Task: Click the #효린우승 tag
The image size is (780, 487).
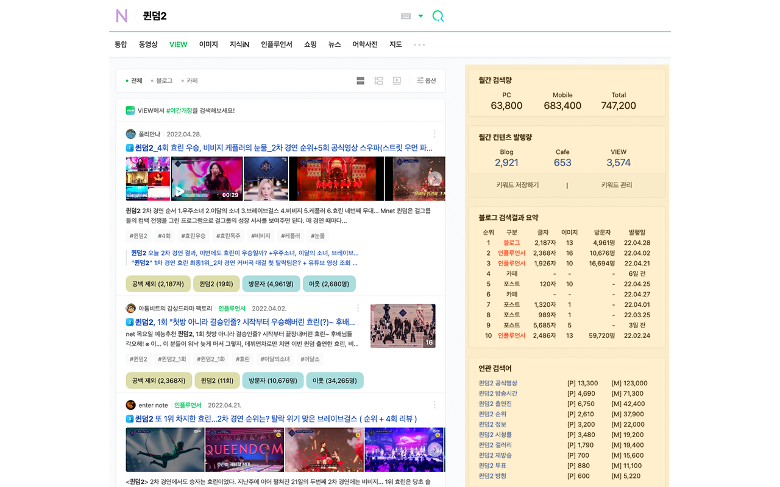Action: click(193, 236)
